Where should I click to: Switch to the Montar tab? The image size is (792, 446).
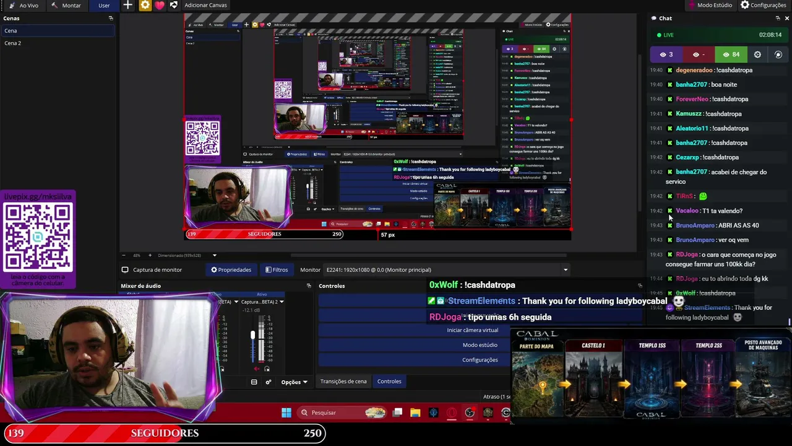point(66,6)
